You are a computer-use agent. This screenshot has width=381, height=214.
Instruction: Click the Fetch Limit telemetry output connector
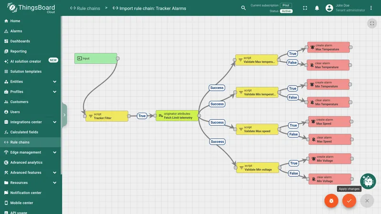(199, 116)
